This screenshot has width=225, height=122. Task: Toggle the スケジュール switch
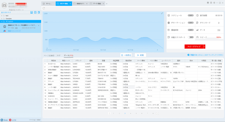tap(191, 15)
